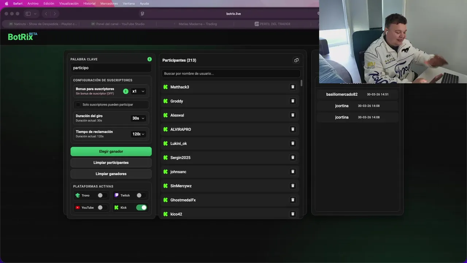Open the Edición menu
The height and width of the screenshot is (263, 467).
[x=49, y=3]
